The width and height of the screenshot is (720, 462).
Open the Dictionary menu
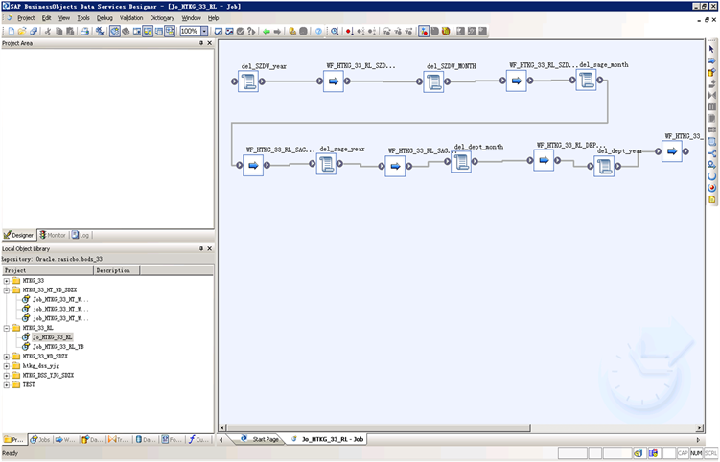pos(162,18)
